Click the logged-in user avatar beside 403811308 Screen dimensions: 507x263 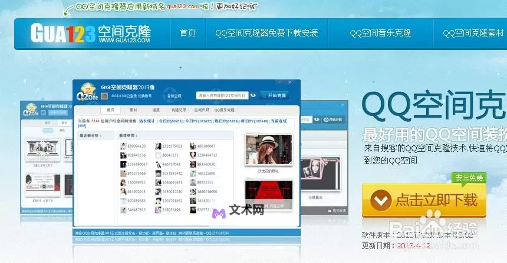104,96
